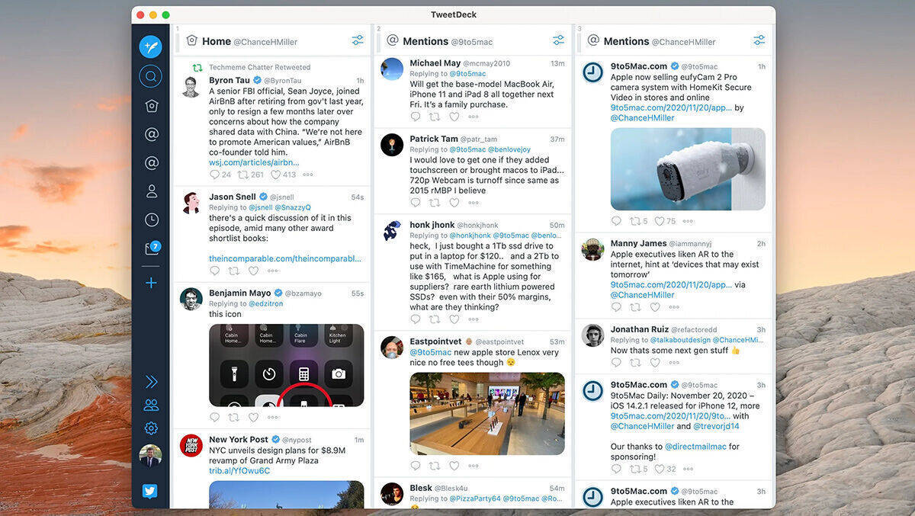The image size is (915, 516).
Task: Click the 13m timestamp on Michael May's tweet
Action: (x=557, y=63)
